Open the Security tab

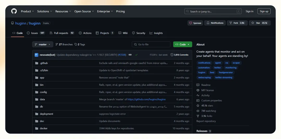pos(138,33)
